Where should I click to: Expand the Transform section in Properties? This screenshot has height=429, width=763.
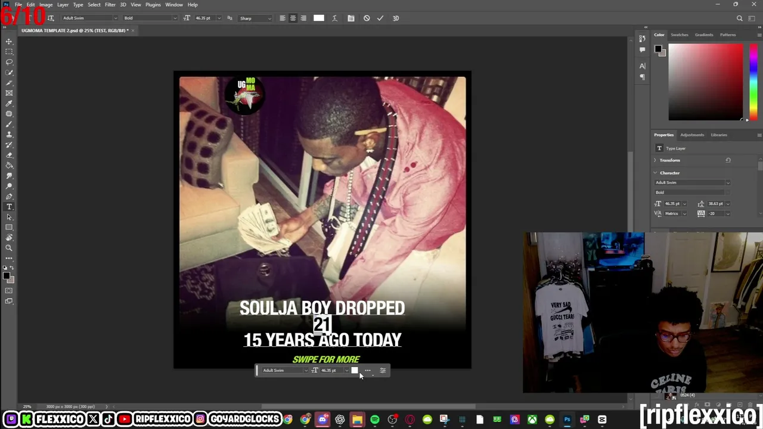tap(655, 160)
